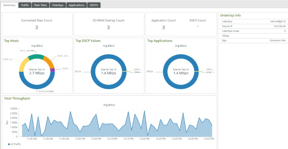The width and height of the screenshot is (288, 149).
Task: Switch to the Summary tab
Action: point(9,5)
